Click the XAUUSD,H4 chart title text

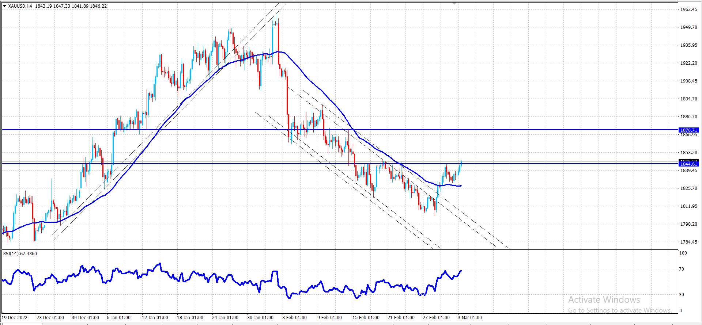tap(20, 6)
